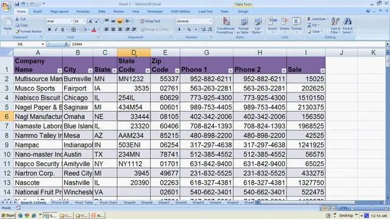Viewport: 390px width, 219px height.
Task: Copy the selected cell
Action: coord(22,25)
